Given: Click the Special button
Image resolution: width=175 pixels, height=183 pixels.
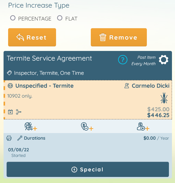Looking at the screenshot, I should tap(88, 169).
